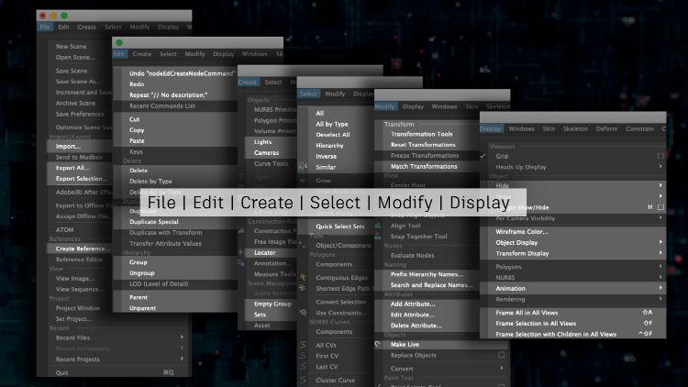
Task: Toggle the Grid checkmark in Display menu
Action: pyautogui.click(x=483, y=157)
